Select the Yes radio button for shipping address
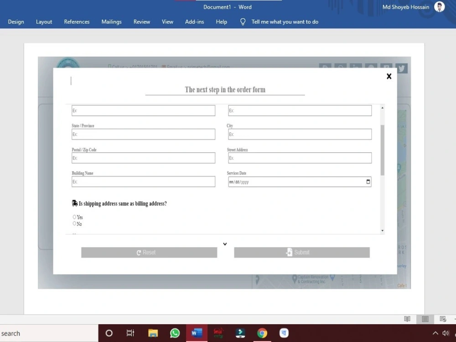The image size is (456, 342). click(74, 217)
